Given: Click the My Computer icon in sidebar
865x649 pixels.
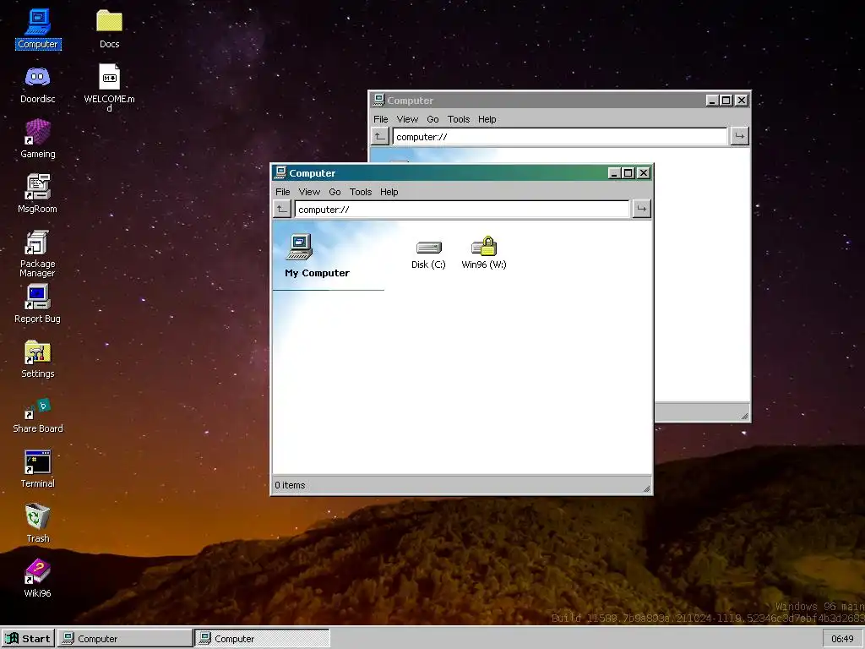Looking at the screenshot, I should 300,247.
